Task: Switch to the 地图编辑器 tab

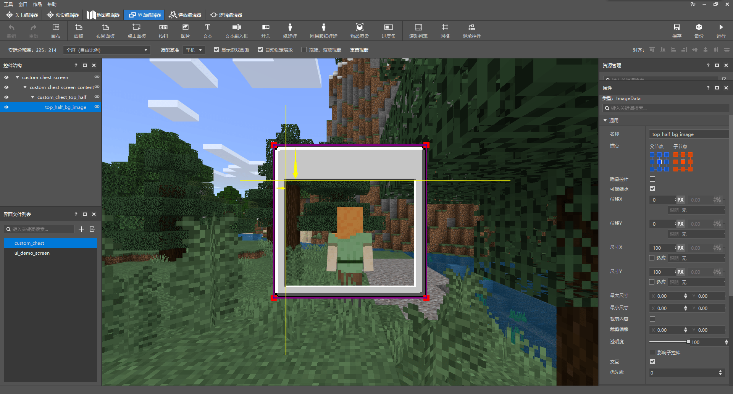Action: 103,15
